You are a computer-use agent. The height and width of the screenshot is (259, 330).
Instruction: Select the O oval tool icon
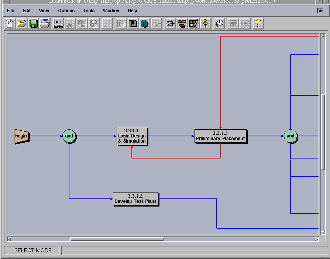(x=144, y=24)
